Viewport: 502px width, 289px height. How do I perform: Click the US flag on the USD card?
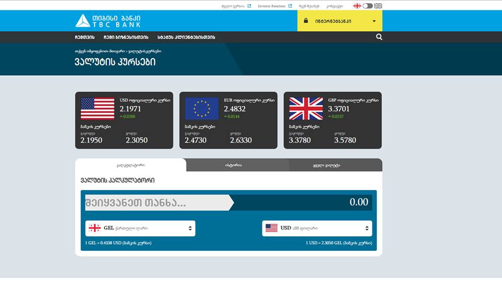tap(97, 109)
